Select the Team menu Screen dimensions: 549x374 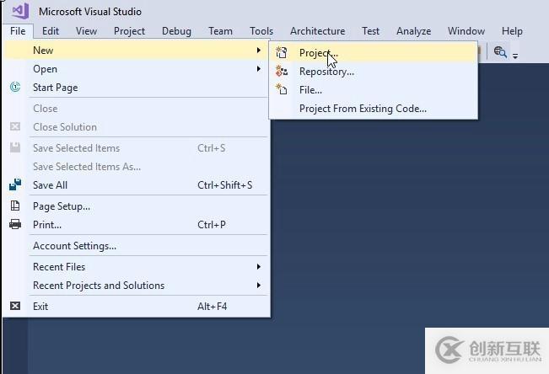[220, 31]
